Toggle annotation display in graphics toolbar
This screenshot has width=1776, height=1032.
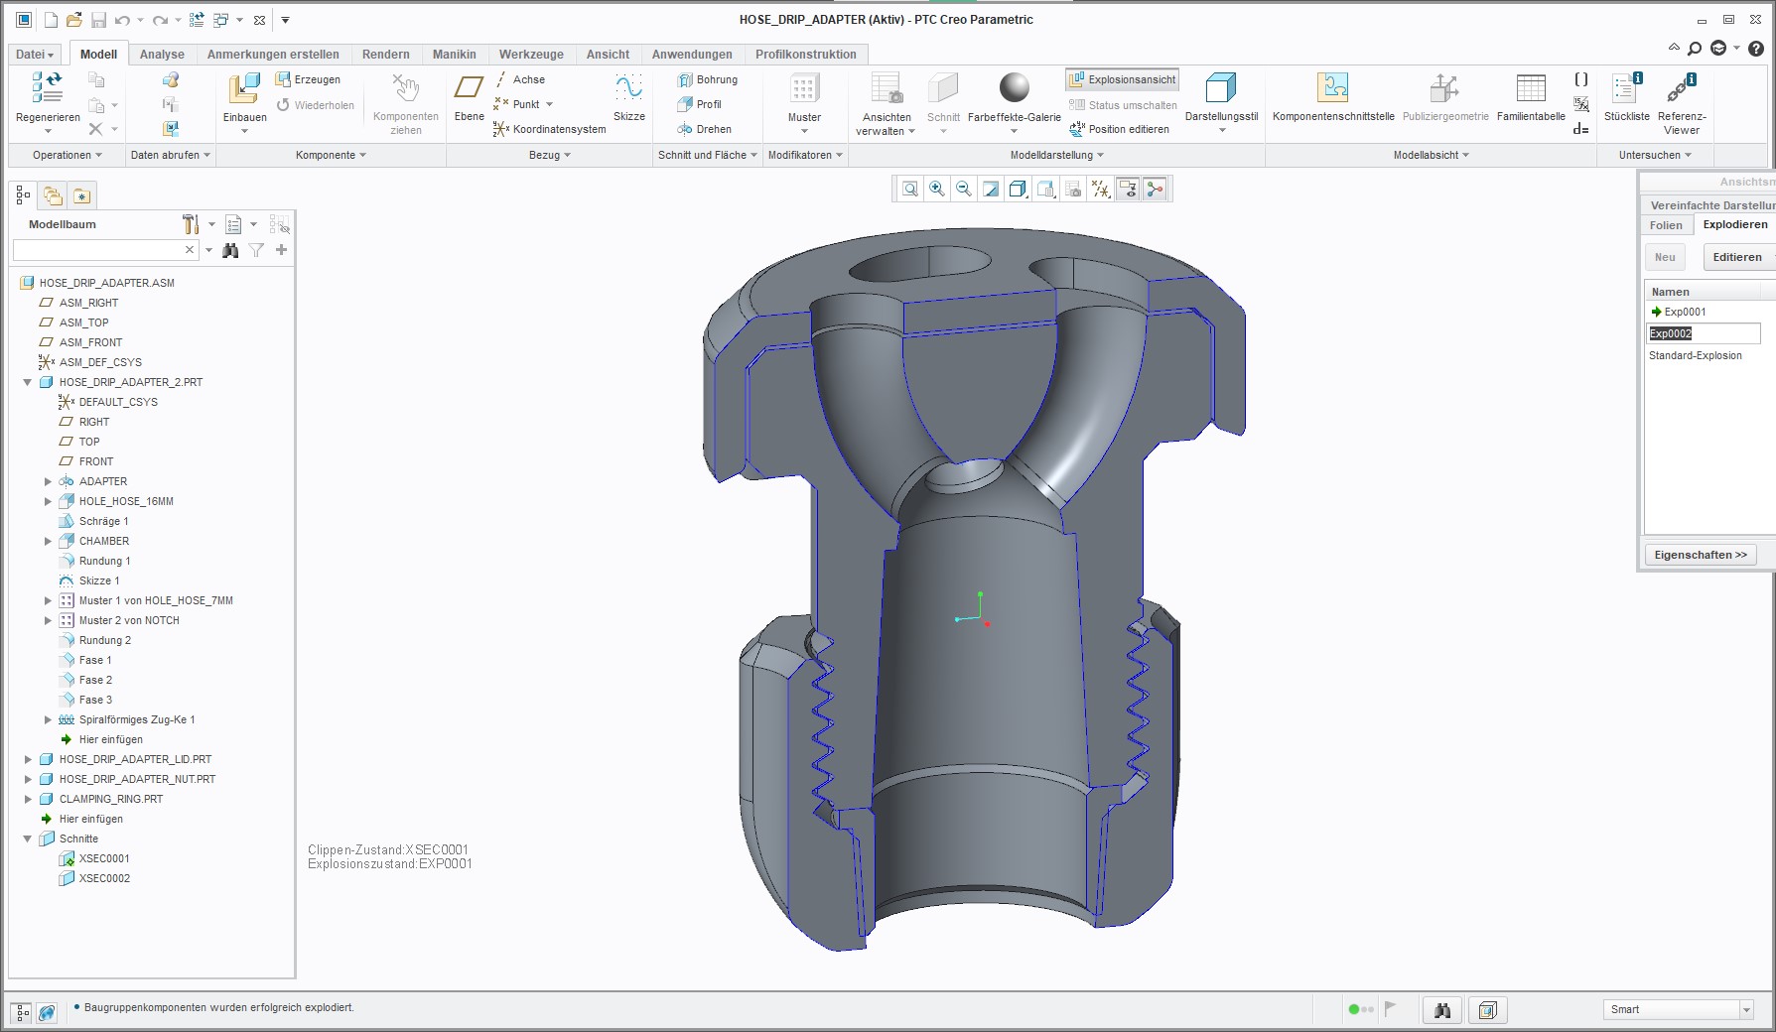(1128, 189)
